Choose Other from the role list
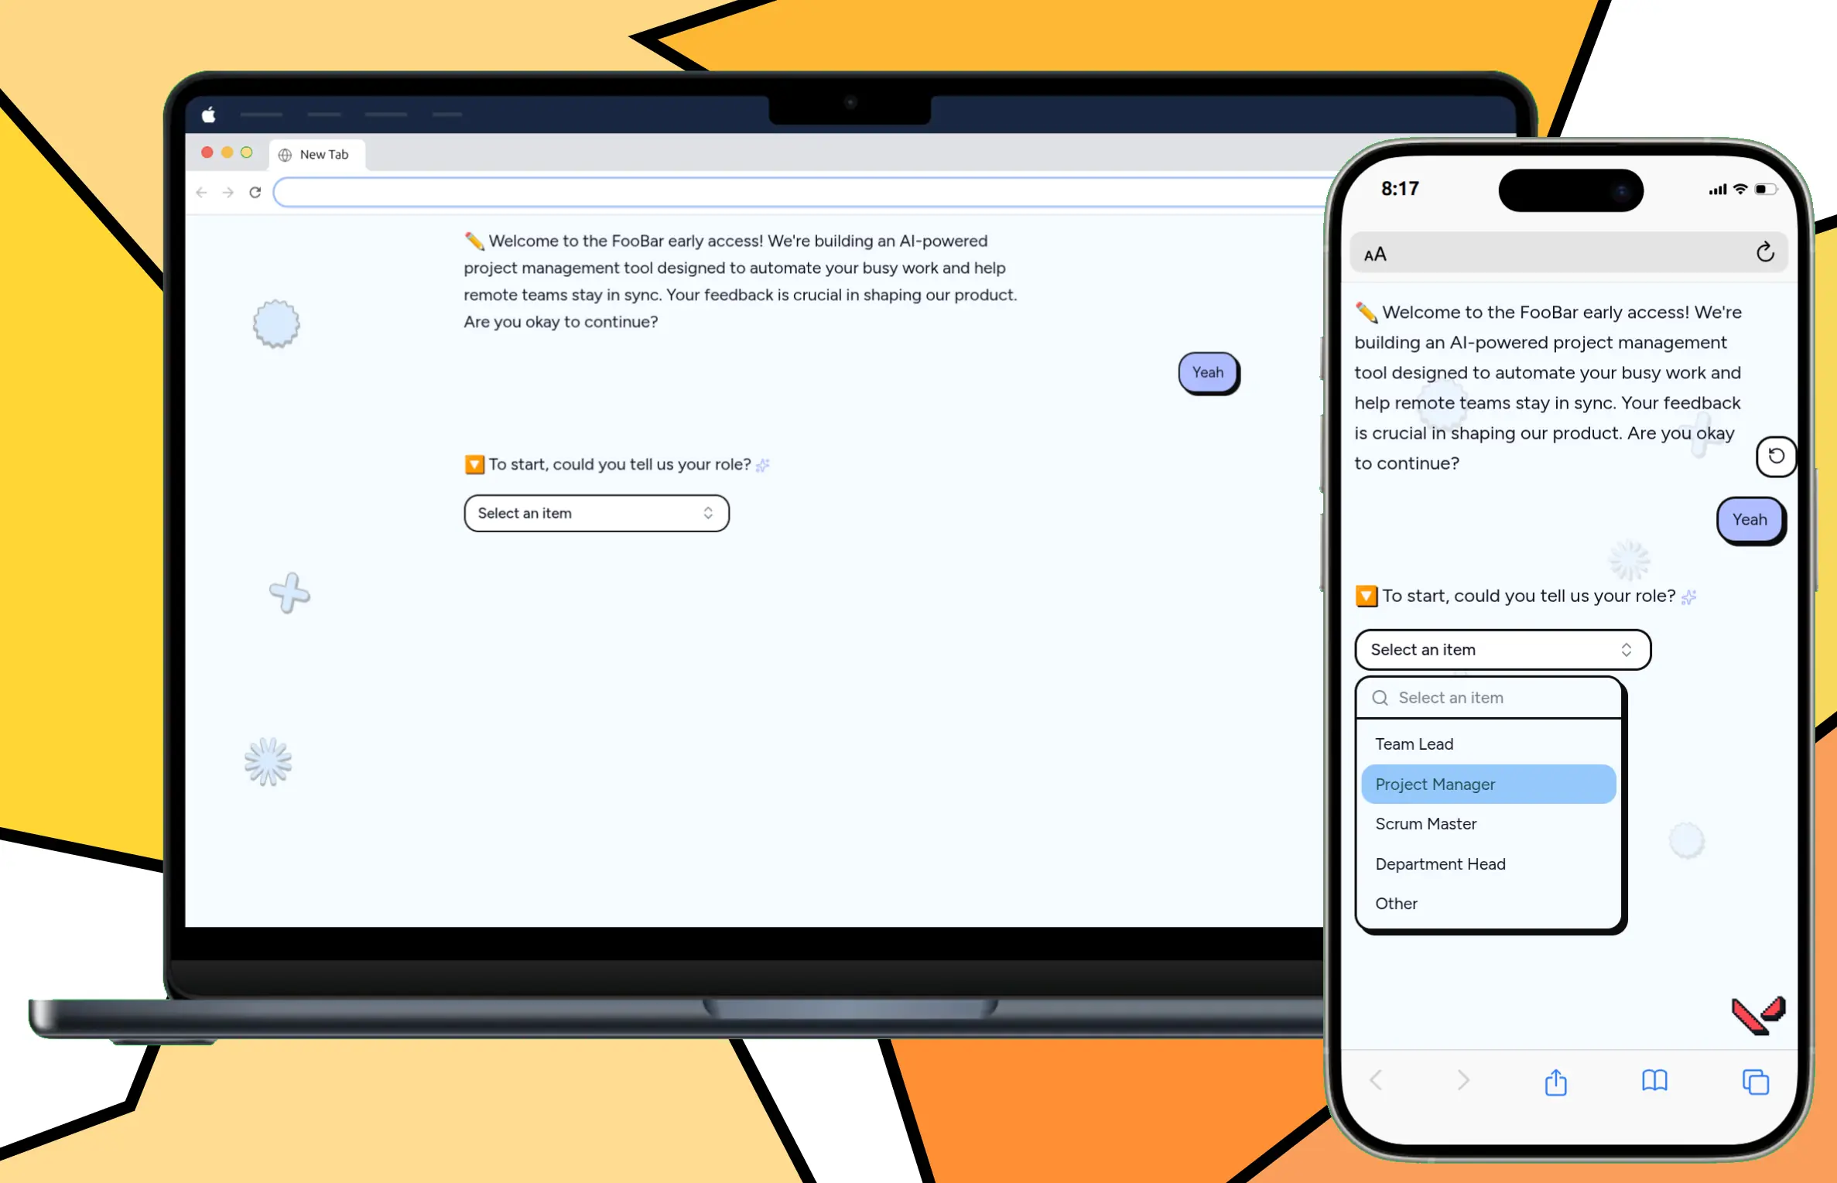Screen dimensions: 1837x1183 click(x=1488, y=904)
